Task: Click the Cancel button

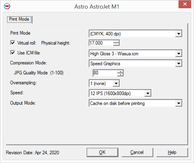Action: (x=137, y=152)
